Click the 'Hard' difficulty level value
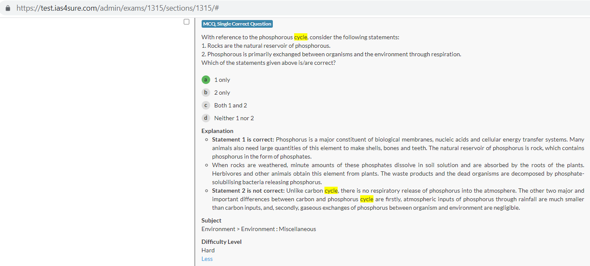This screenshot has width=590, height=266. (208, 250)
